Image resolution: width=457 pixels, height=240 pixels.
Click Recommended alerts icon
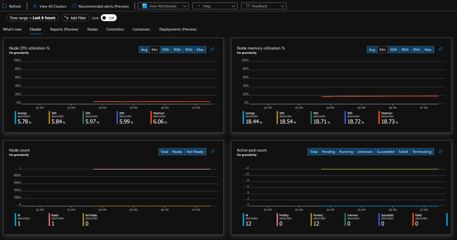74,6
